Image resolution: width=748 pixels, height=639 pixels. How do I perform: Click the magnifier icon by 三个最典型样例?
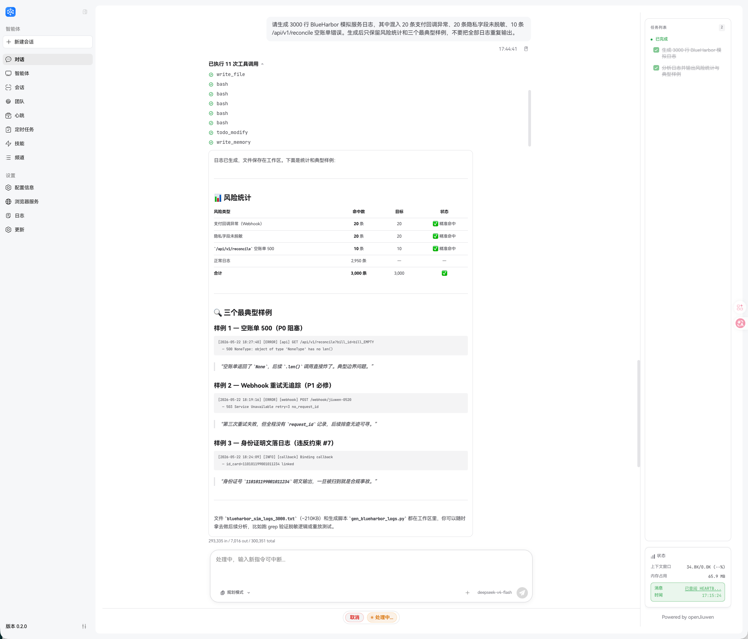[x=218, y=312]
